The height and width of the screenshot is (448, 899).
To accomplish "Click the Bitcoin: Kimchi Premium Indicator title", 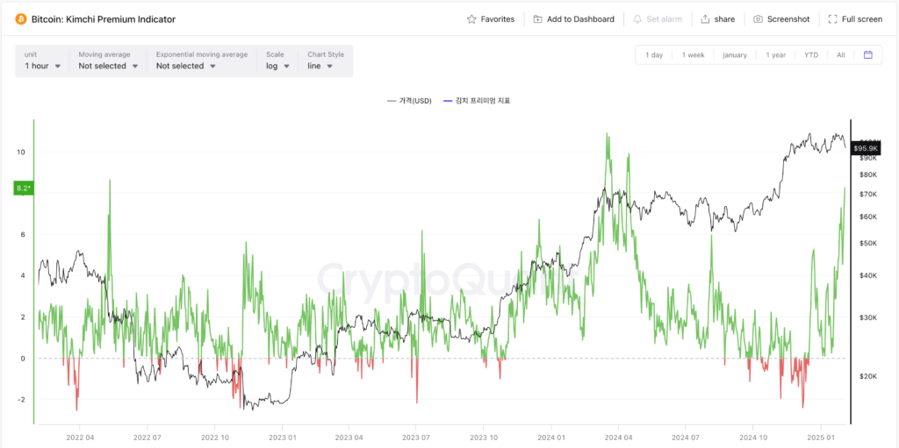I will coord(104,19).
